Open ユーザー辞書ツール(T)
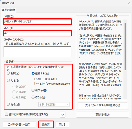 pos(19,125)
